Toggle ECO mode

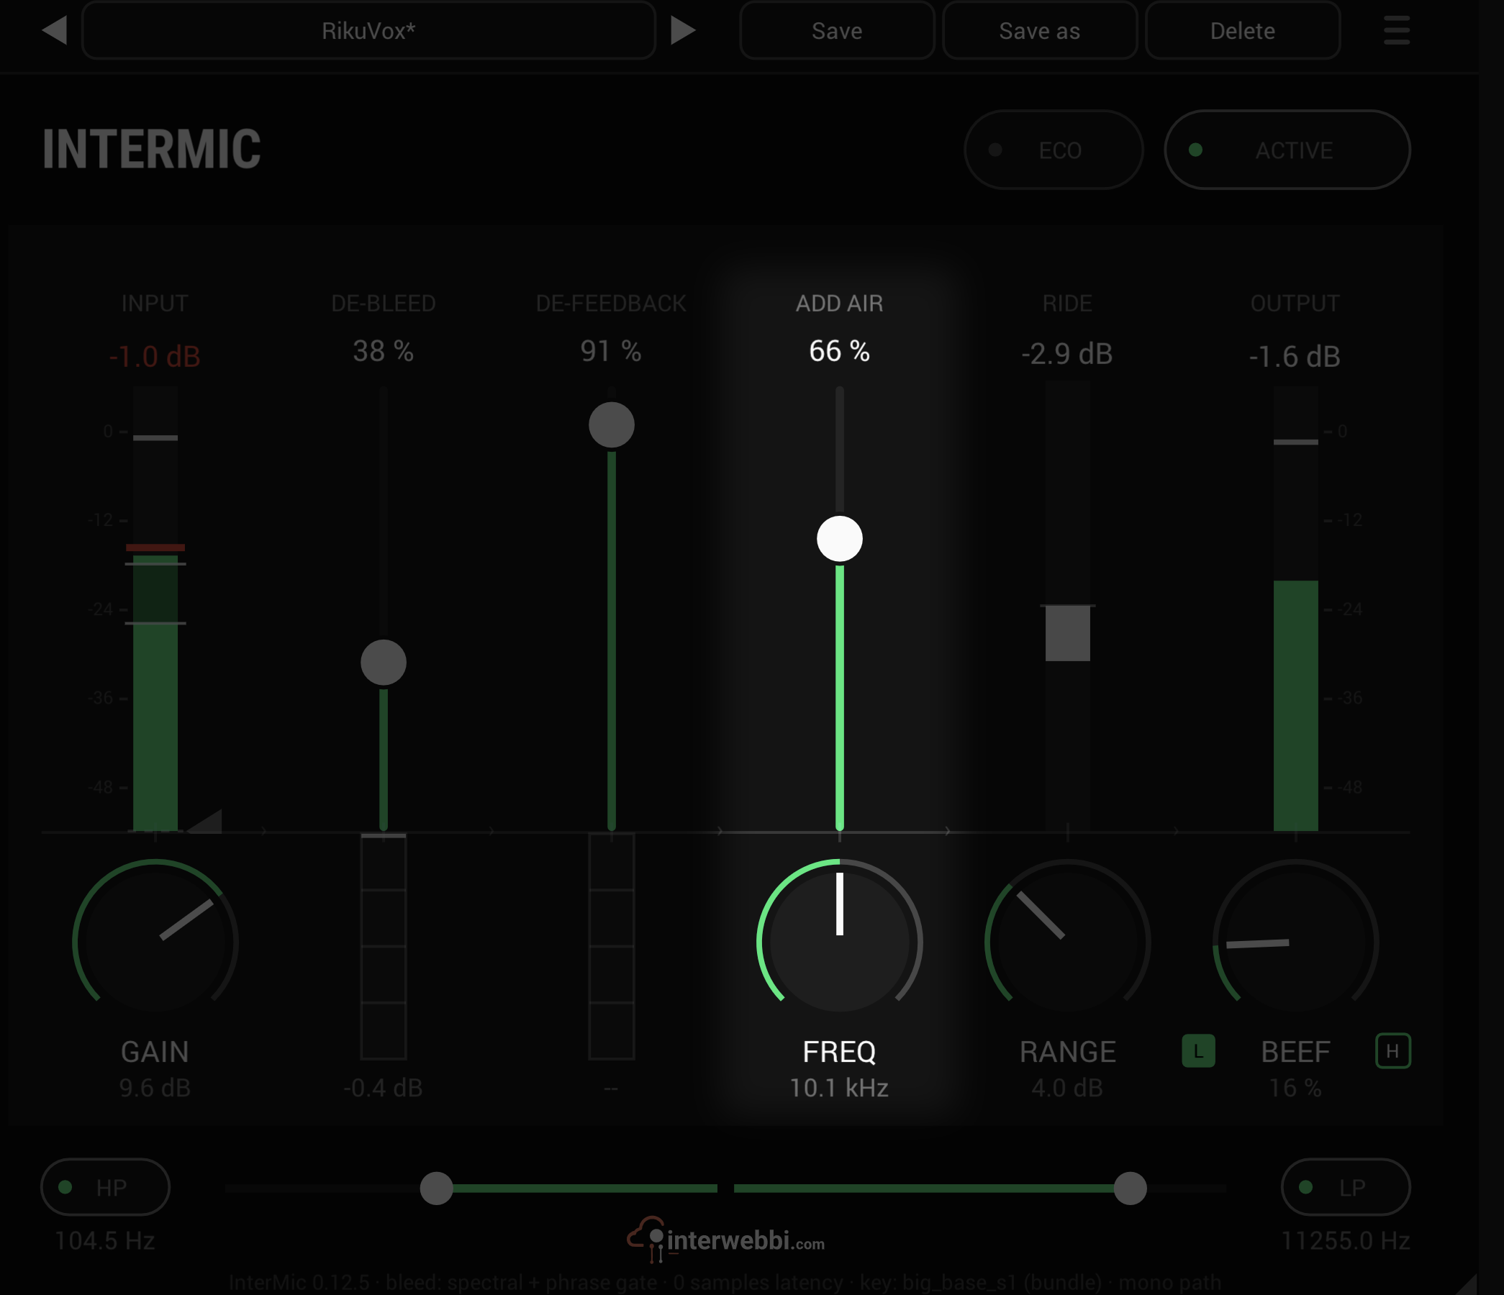[x=1054, y=150]
